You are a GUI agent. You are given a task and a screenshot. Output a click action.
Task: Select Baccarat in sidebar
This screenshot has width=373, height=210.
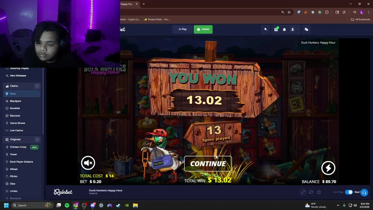(x=15, y=116)
